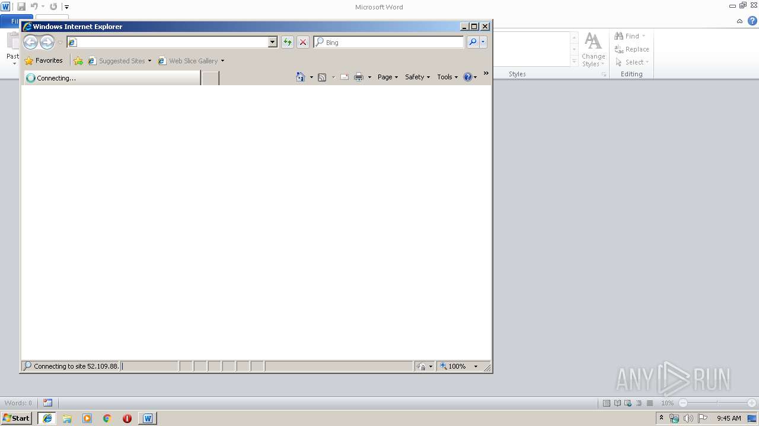This screenshot has height=426, width=759.
Task: Click the magnifier Search button
Action: click(473, 42)
